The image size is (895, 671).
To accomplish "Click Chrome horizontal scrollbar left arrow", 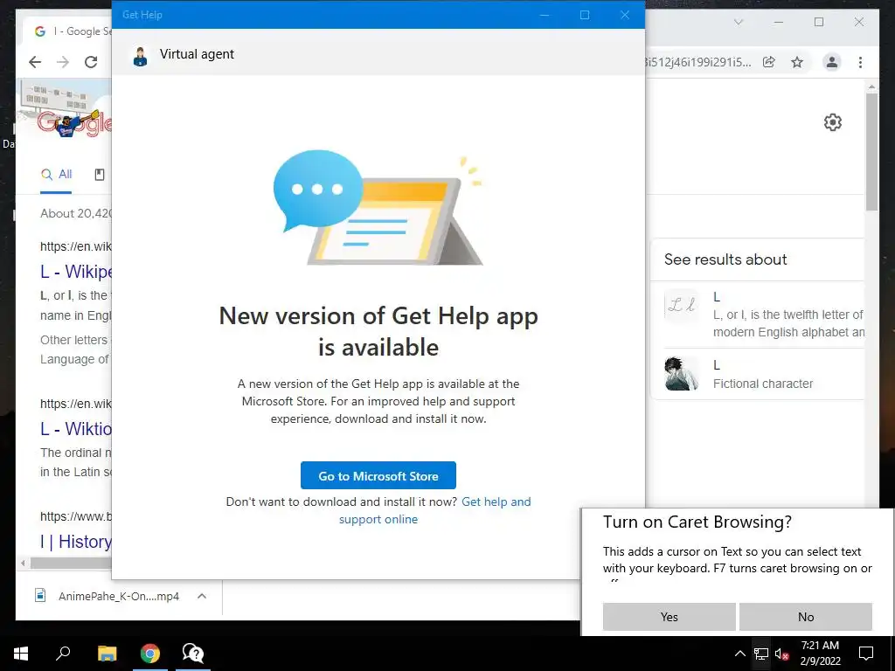I will [x=23, y=564].
